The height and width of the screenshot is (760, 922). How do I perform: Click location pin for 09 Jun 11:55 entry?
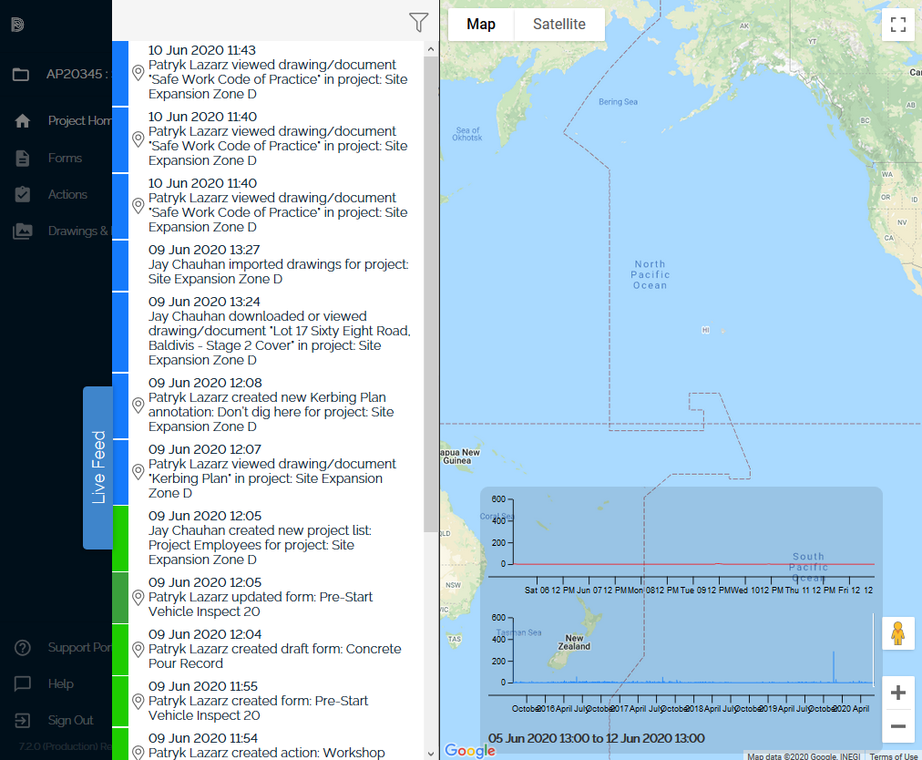tap(138, 701)
